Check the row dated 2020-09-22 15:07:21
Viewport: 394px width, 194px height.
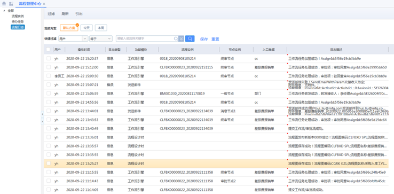click(48, 84)
